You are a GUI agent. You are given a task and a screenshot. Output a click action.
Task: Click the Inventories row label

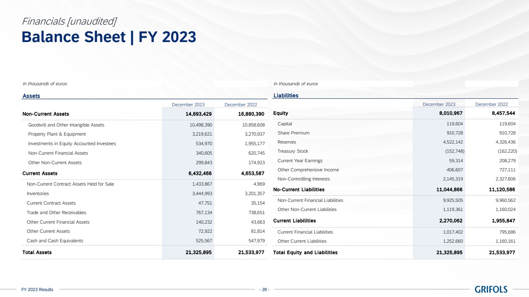tap(38, 194)
